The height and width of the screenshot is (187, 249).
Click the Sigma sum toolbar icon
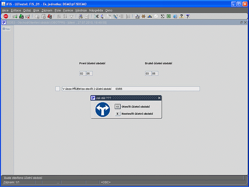tap(162, 17)
